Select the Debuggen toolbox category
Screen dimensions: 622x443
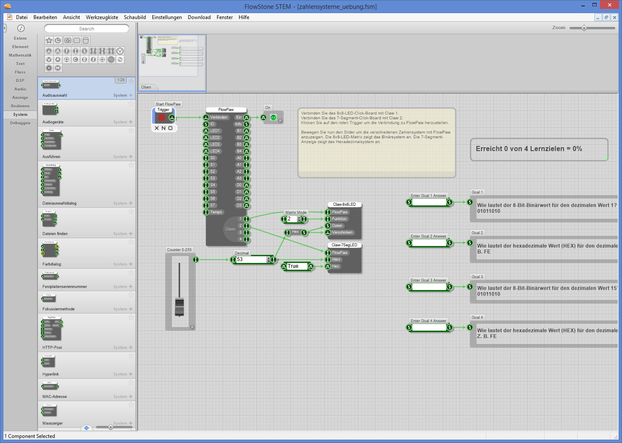click(x=20, y=123)
